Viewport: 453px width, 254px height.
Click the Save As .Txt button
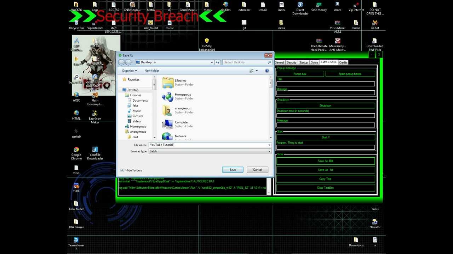pos(326,170)
